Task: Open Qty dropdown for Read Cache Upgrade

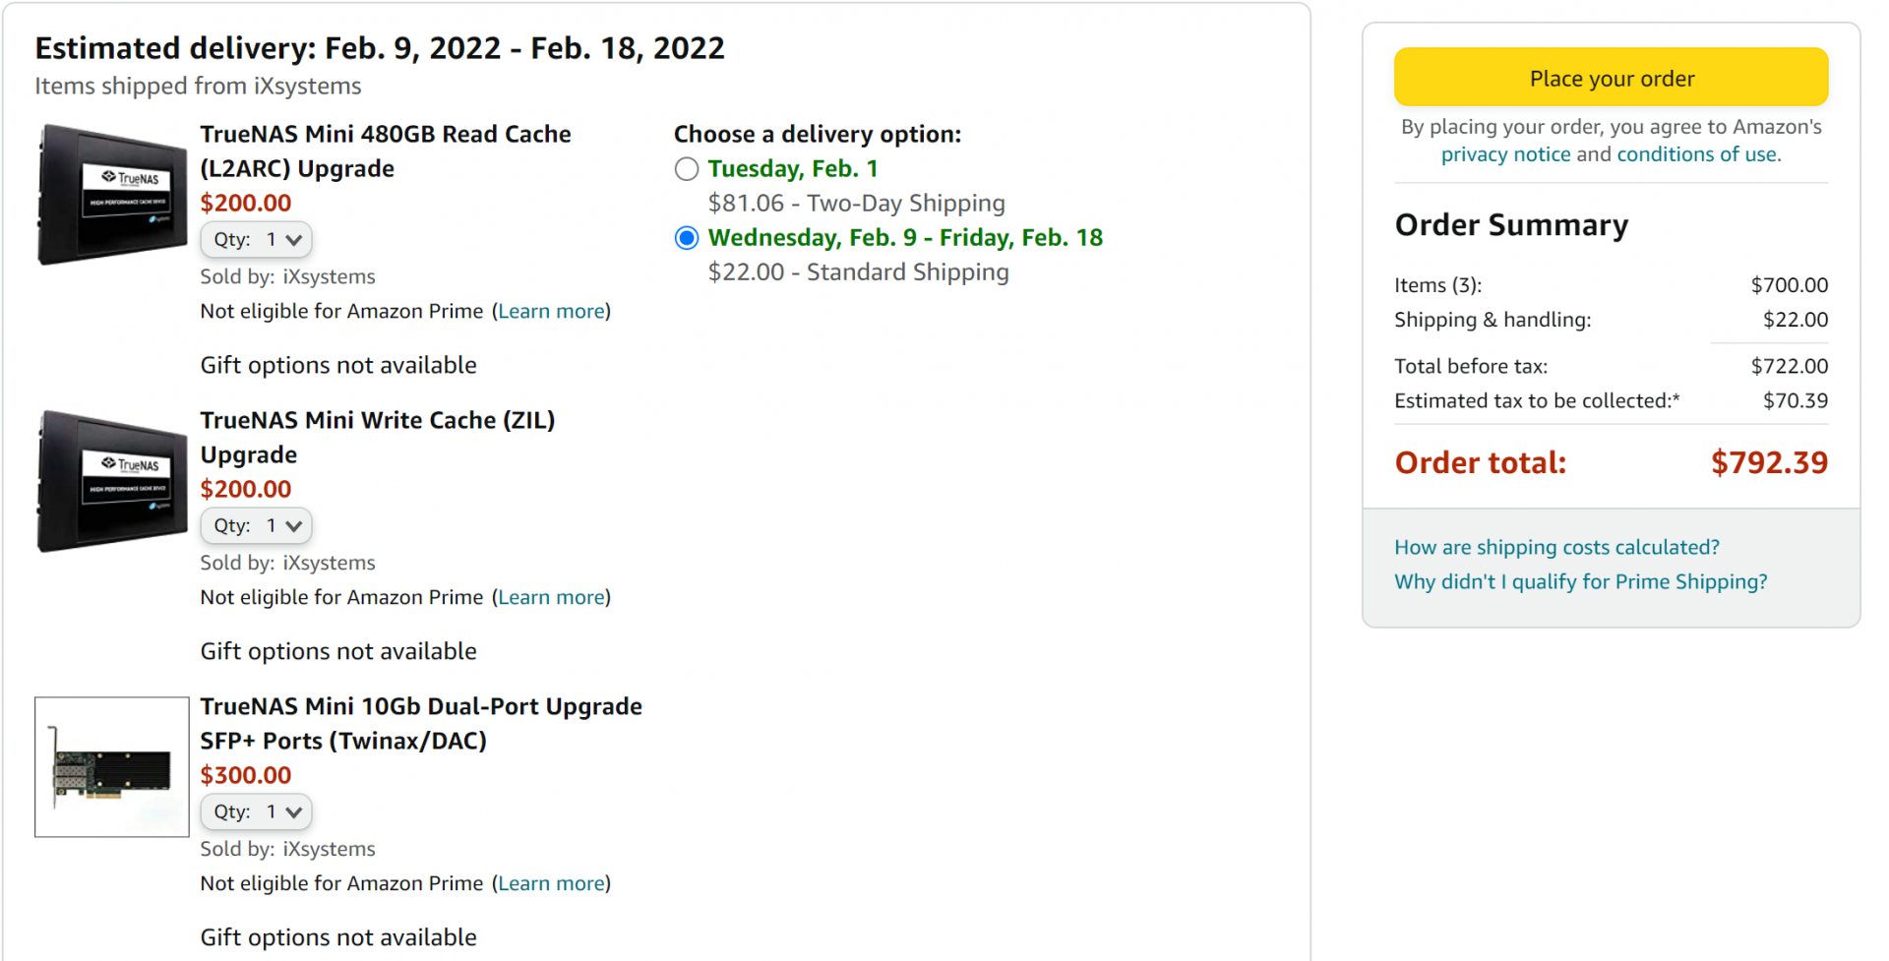Action: [x=256, y=239]
